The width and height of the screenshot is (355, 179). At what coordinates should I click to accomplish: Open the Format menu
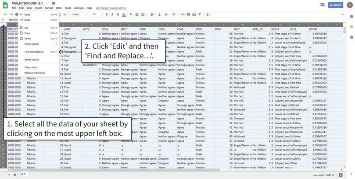(49, 8)
